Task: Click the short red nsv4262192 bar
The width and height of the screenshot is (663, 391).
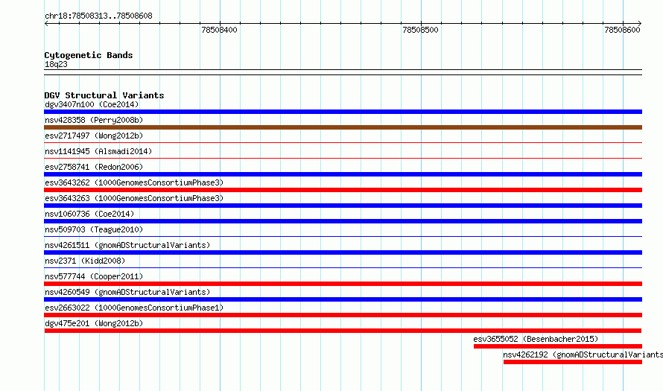Action: pos(573,362)
